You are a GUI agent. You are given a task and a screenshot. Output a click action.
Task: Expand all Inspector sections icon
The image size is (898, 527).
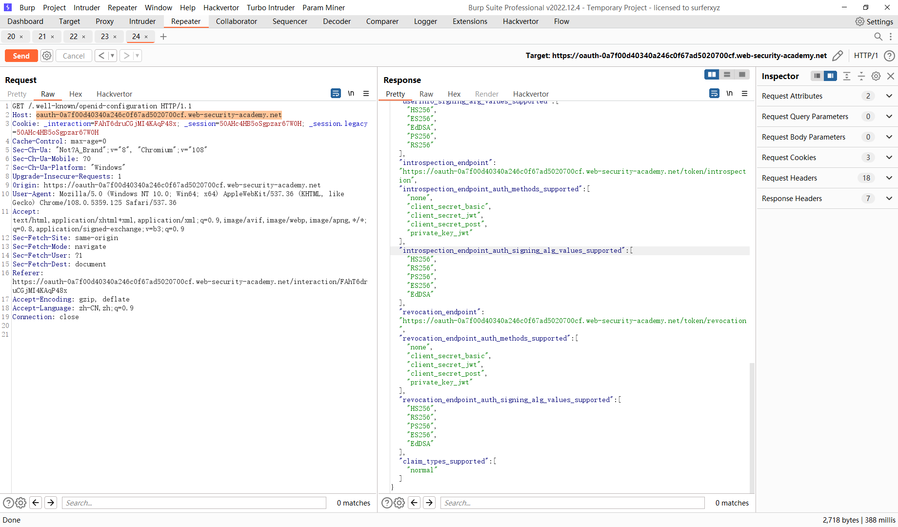(846, 76)
